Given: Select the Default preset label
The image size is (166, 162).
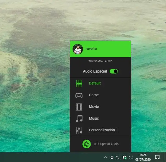Looking at the screenshot, I should pyautogui.click(x=95, y=83).
